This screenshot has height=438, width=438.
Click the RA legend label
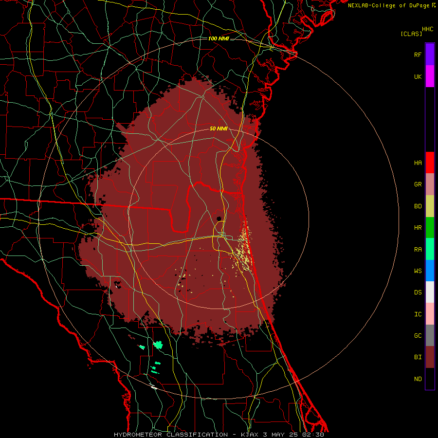418,250
